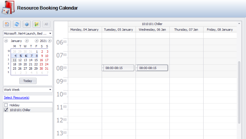Go to previous year arrow
This screenshot has width=246, height=139.
point(36,41)
